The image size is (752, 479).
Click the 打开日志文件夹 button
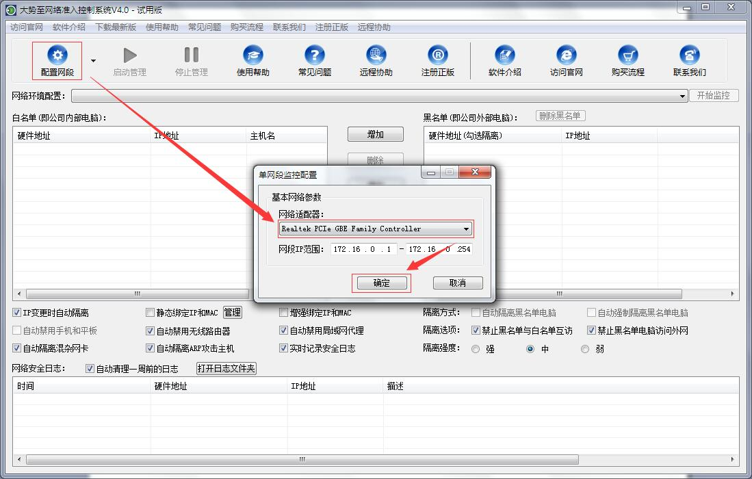[226, 368]
